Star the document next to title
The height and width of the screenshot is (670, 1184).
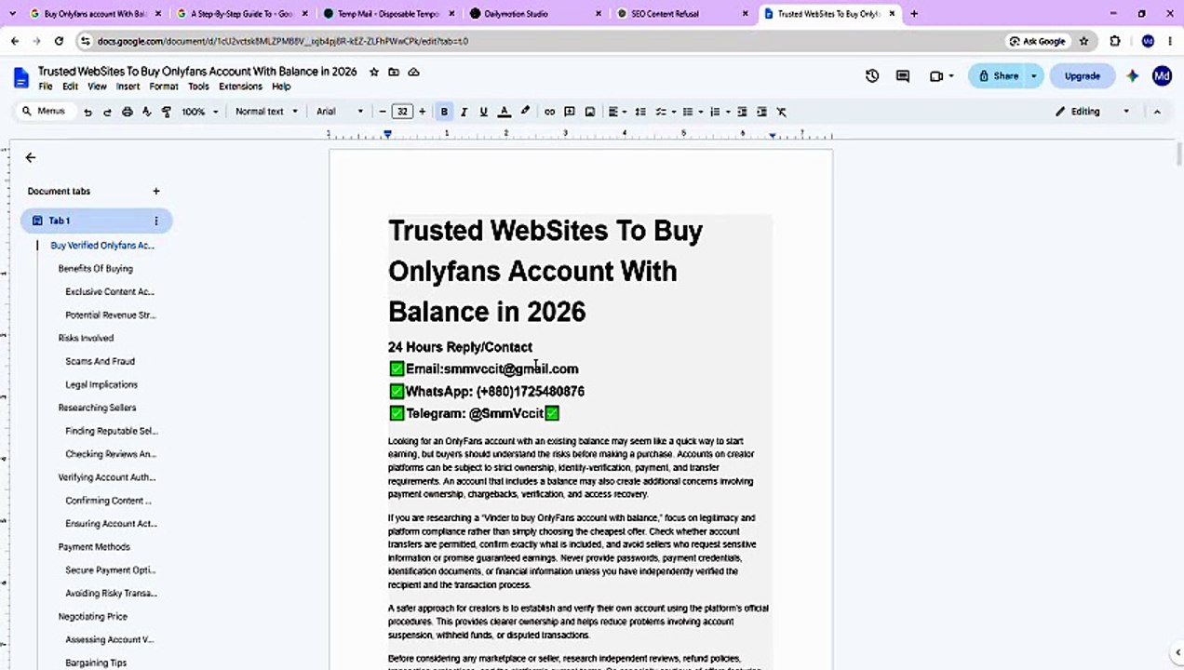click(374, 72)
